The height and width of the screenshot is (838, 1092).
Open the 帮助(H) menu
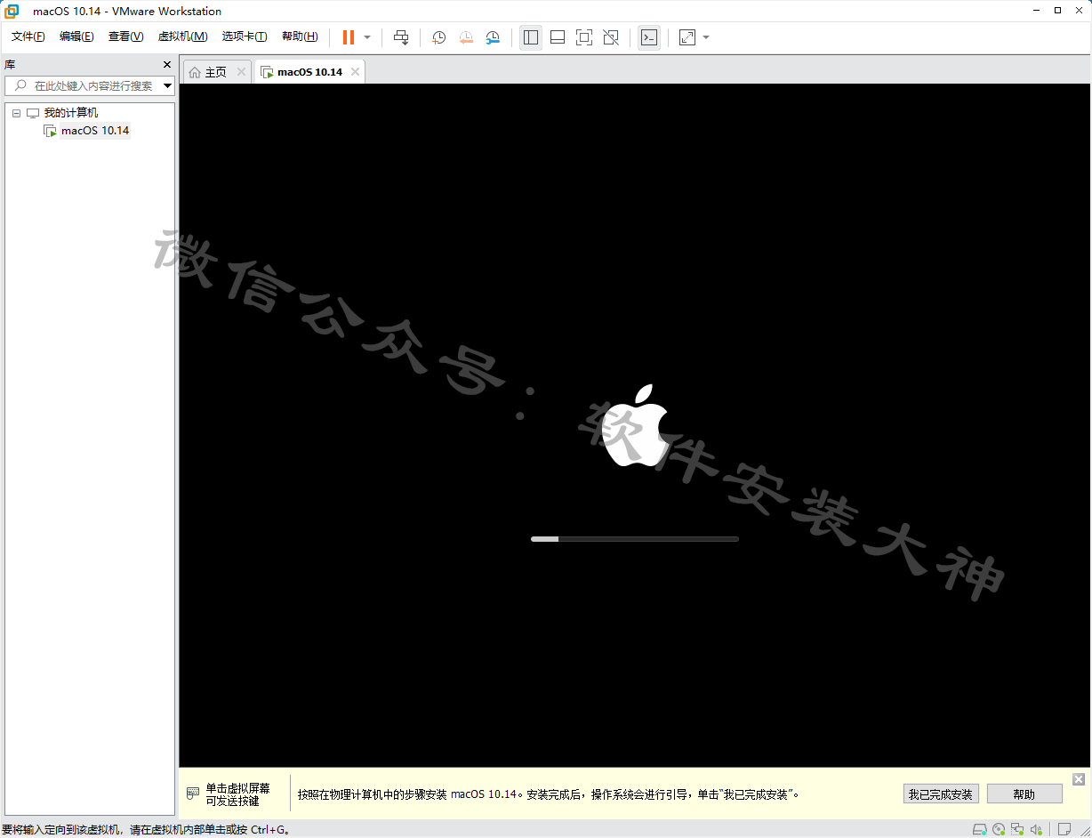300,36
